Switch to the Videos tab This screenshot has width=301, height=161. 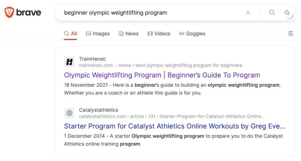pos(159,34)
